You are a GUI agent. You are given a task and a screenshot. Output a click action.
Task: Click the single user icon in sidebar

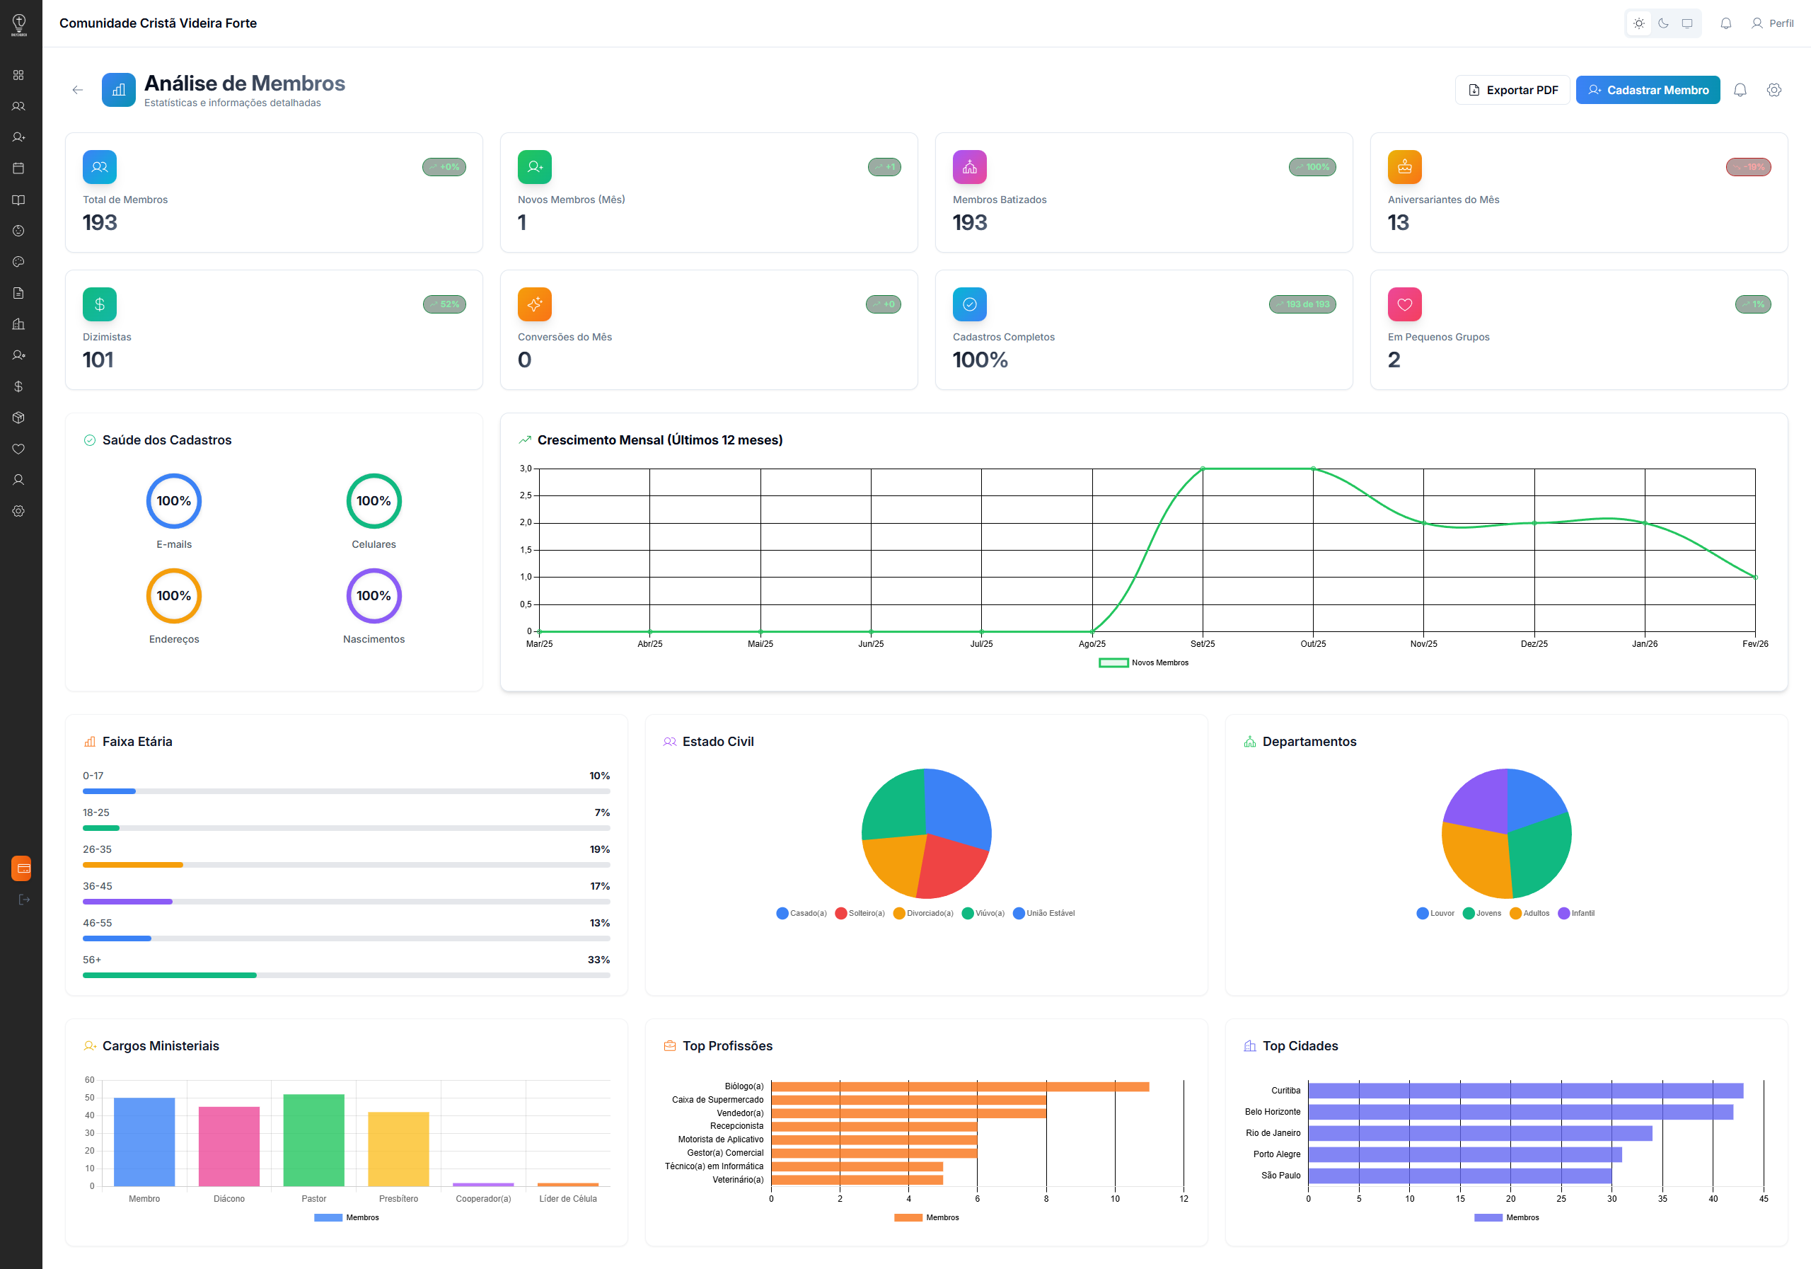coord(19,480)
